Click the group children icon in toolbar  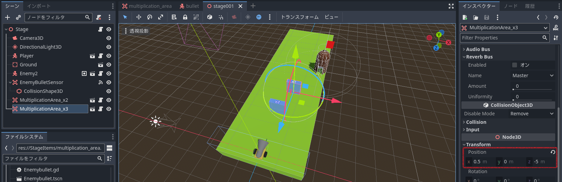coord(196,17)
